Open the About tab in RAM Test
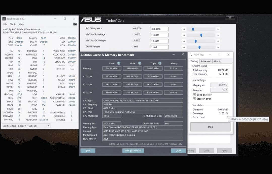 point(217,62)
